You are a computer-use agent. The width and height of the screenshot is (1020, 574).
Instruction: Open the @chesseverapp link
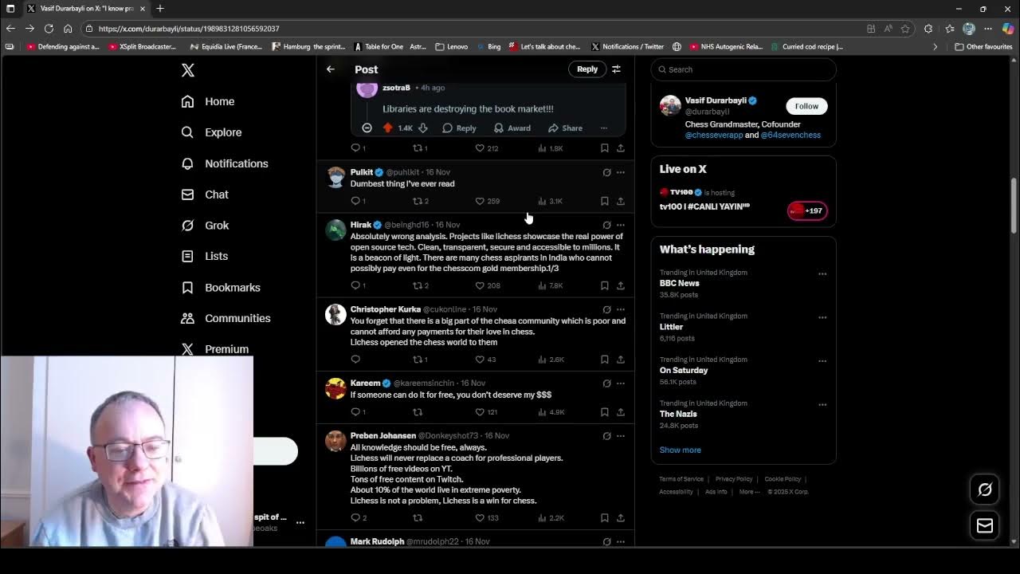(x=714, y=135)
